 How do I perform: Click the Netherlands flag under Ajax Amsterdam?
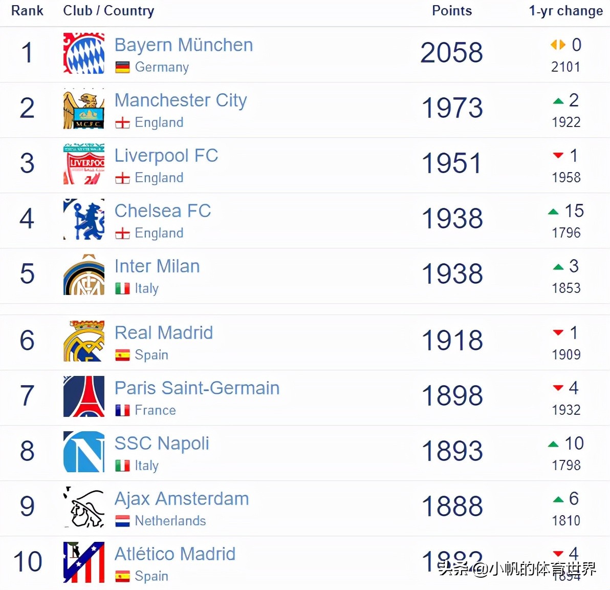122,521
